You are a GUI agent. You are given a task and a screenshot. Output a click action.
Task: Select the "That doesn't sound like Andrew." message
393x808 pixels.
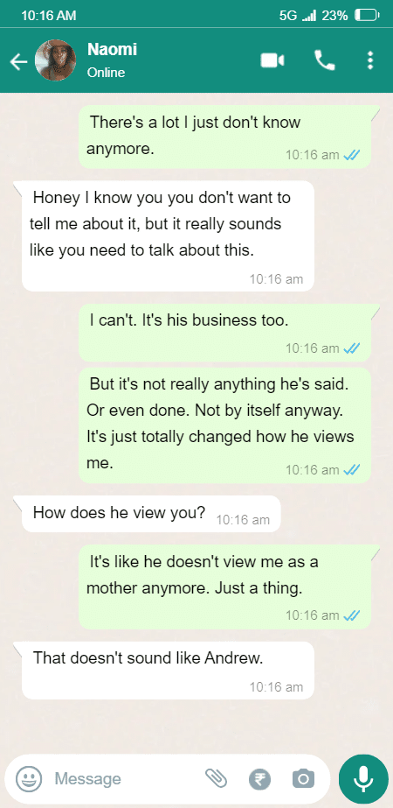[x=168, y=670]
